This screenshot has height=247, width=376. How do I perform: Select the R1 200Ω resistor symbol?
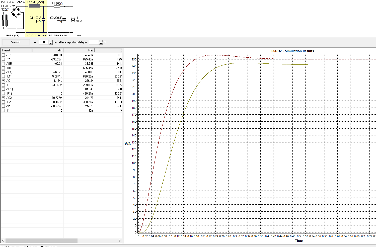[57, 7]
